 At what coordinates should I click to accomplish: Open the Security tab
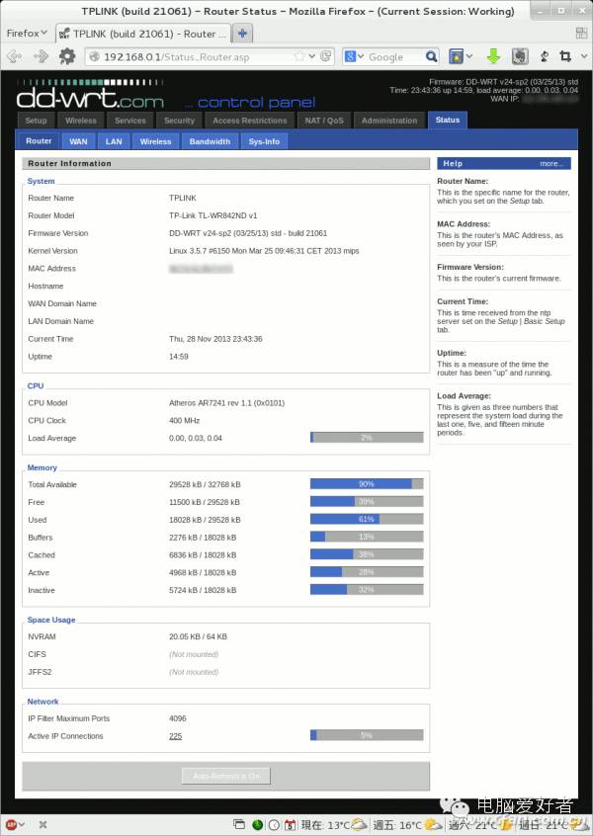(x=179, y=121)
